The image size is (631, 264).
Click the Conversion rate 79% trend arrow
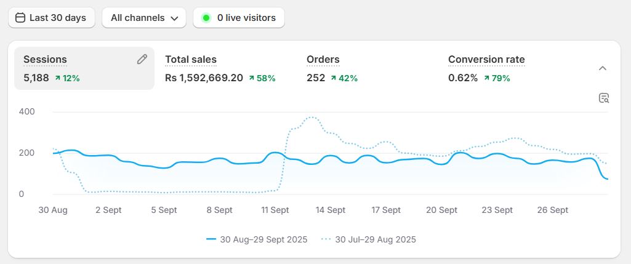point(487,78)
